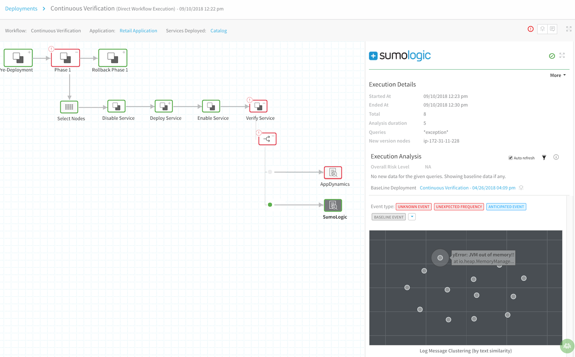Click the green floating help icon
This screenshot has width=575, height=357.
click(x=567, y=346)
